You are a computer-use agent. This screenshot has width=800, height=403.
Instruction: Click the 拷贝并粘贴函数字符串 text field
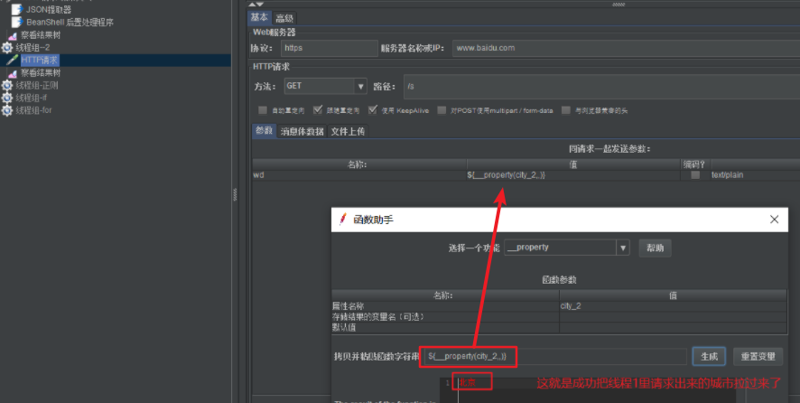pos(555,357)
